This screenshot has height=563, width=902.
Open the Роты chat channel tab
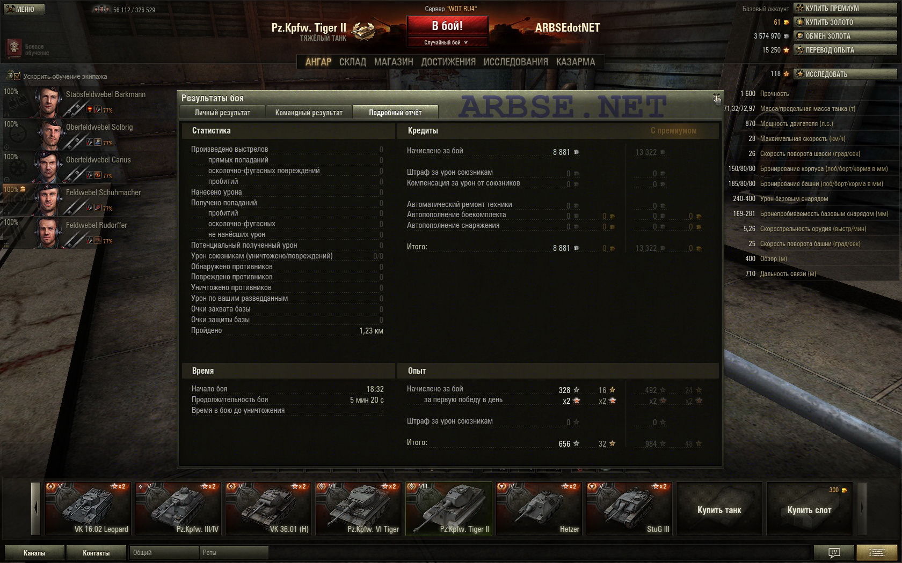(x=234, y=553)
